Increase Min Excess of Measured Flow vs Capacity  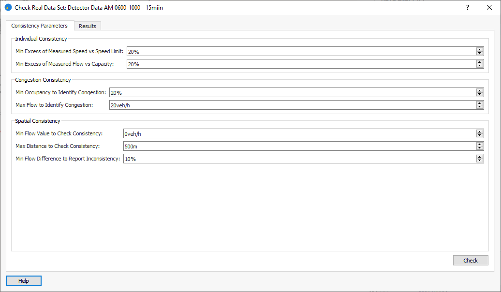pyautogui.click(x=479, y=62)
